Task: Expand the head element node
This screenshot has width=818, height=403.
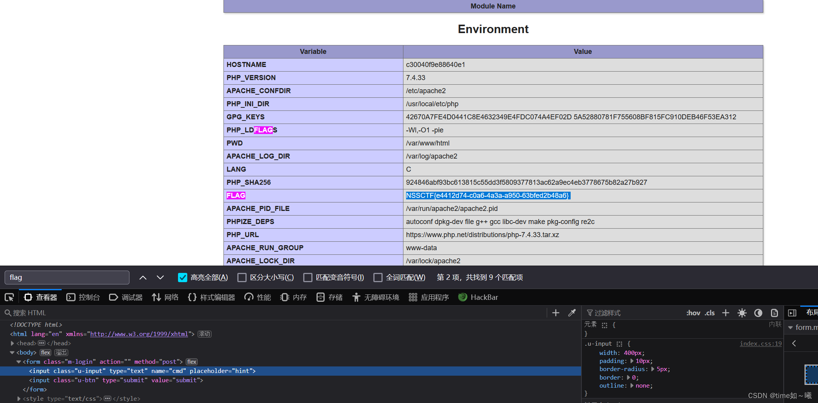Action: click(x=12, y=343)
